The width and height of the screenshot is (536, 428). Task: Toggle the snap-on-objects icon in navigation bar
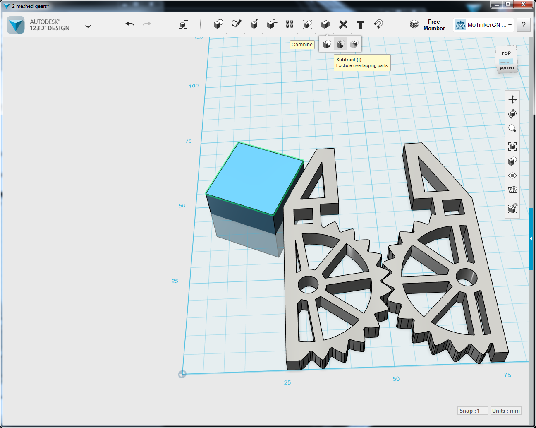(x=512, y=208)
